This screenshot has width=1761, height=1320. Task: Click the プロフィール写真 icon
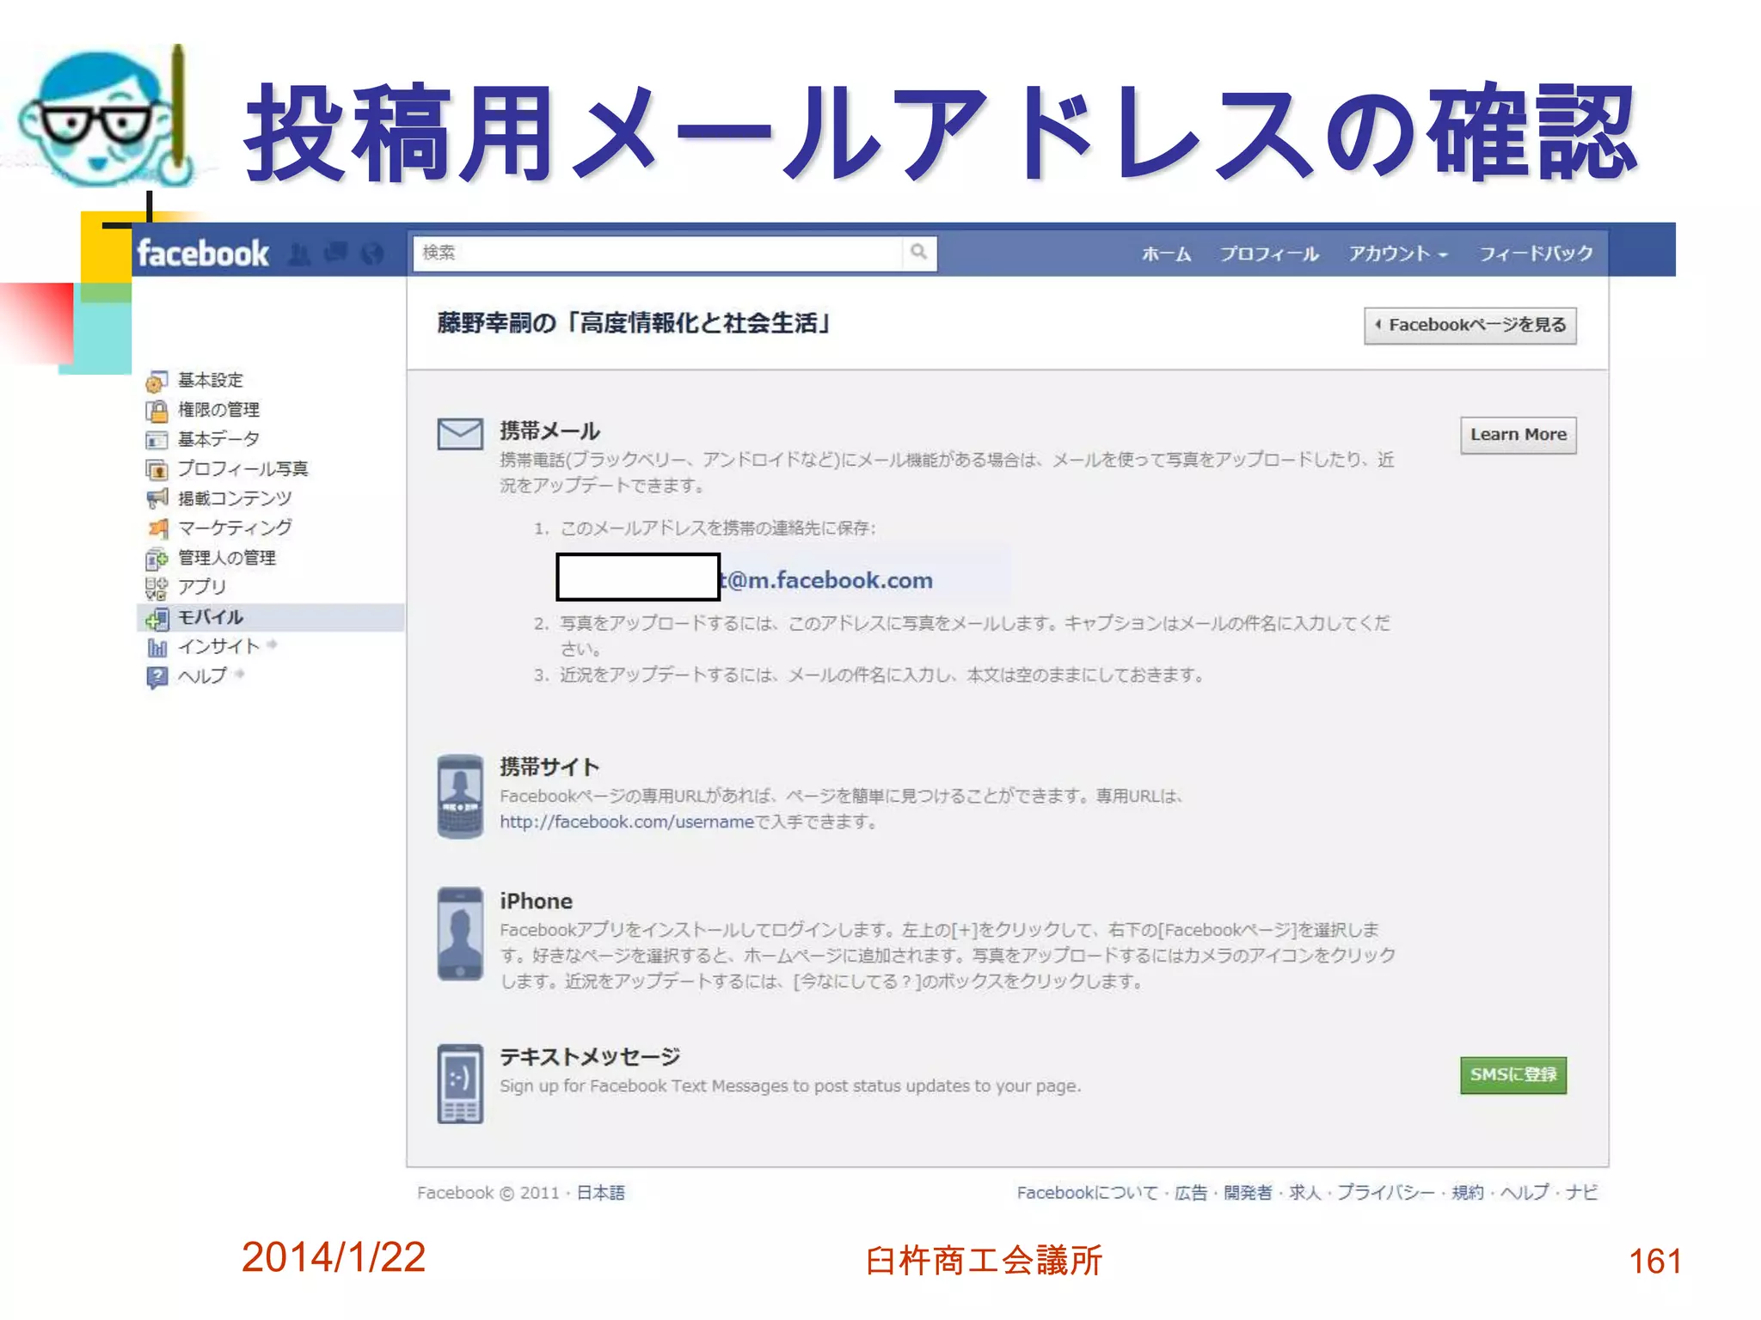(156, 470)
